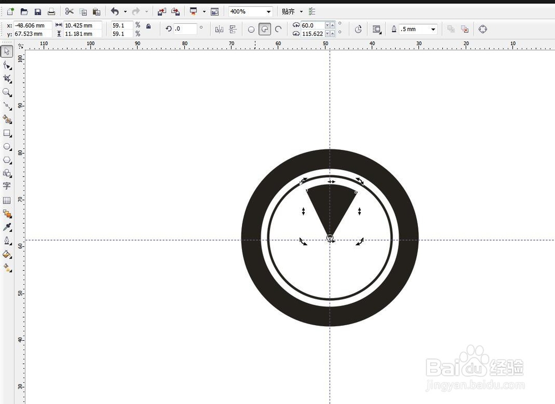The width and height of the screenshot is (555, 404).
Task: Undo the last action
Action: [x=115, y=12]
